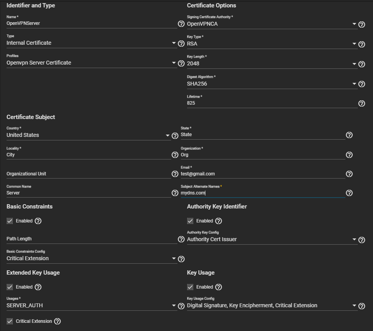373x331 pixels.
Task: Disable the Basic Constraints Enabled checkbox
Action: (x=10, y=221)
